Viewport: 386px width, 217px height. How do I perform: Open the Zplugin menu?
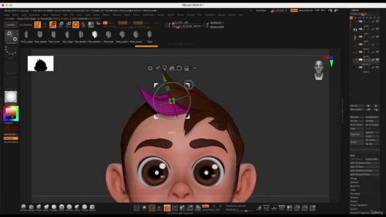[222, 15]
